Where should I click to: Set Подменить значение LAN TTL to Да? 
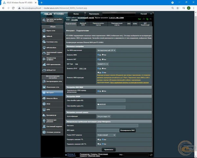[x=98, y=144]
